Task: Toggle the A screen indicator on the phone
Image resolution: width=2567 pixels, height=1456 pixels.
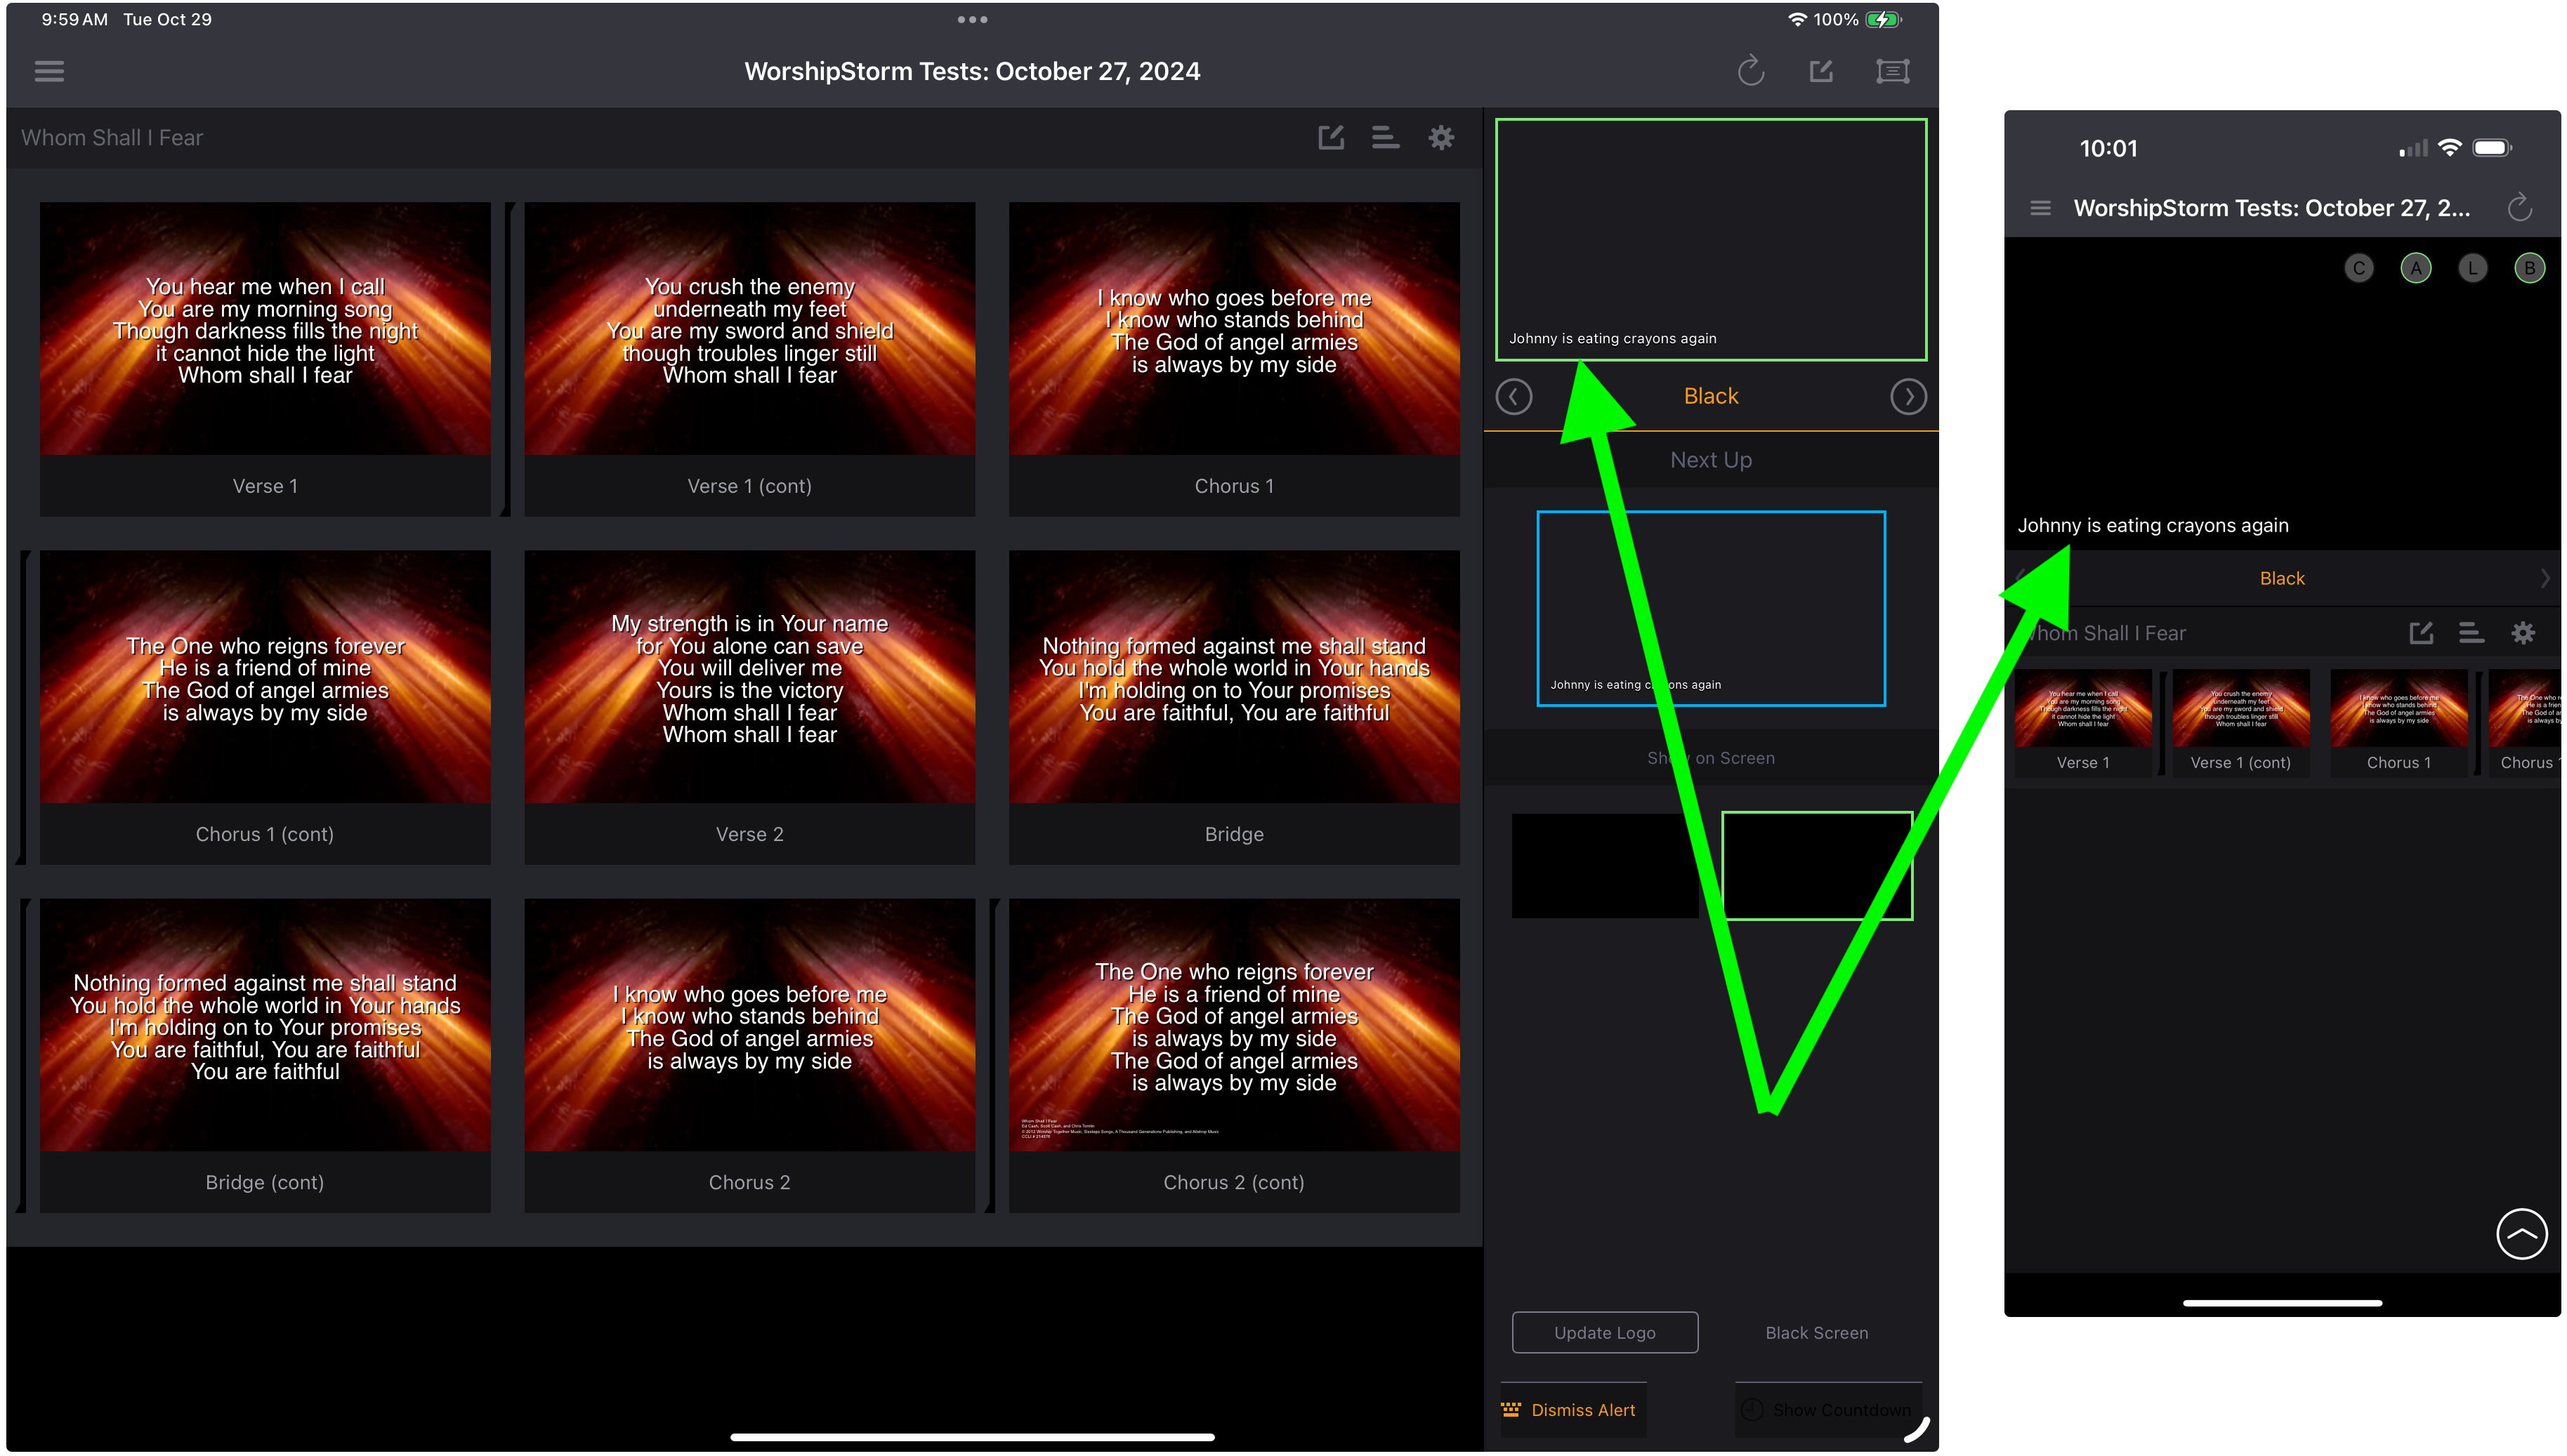Action: (2415, 268)
